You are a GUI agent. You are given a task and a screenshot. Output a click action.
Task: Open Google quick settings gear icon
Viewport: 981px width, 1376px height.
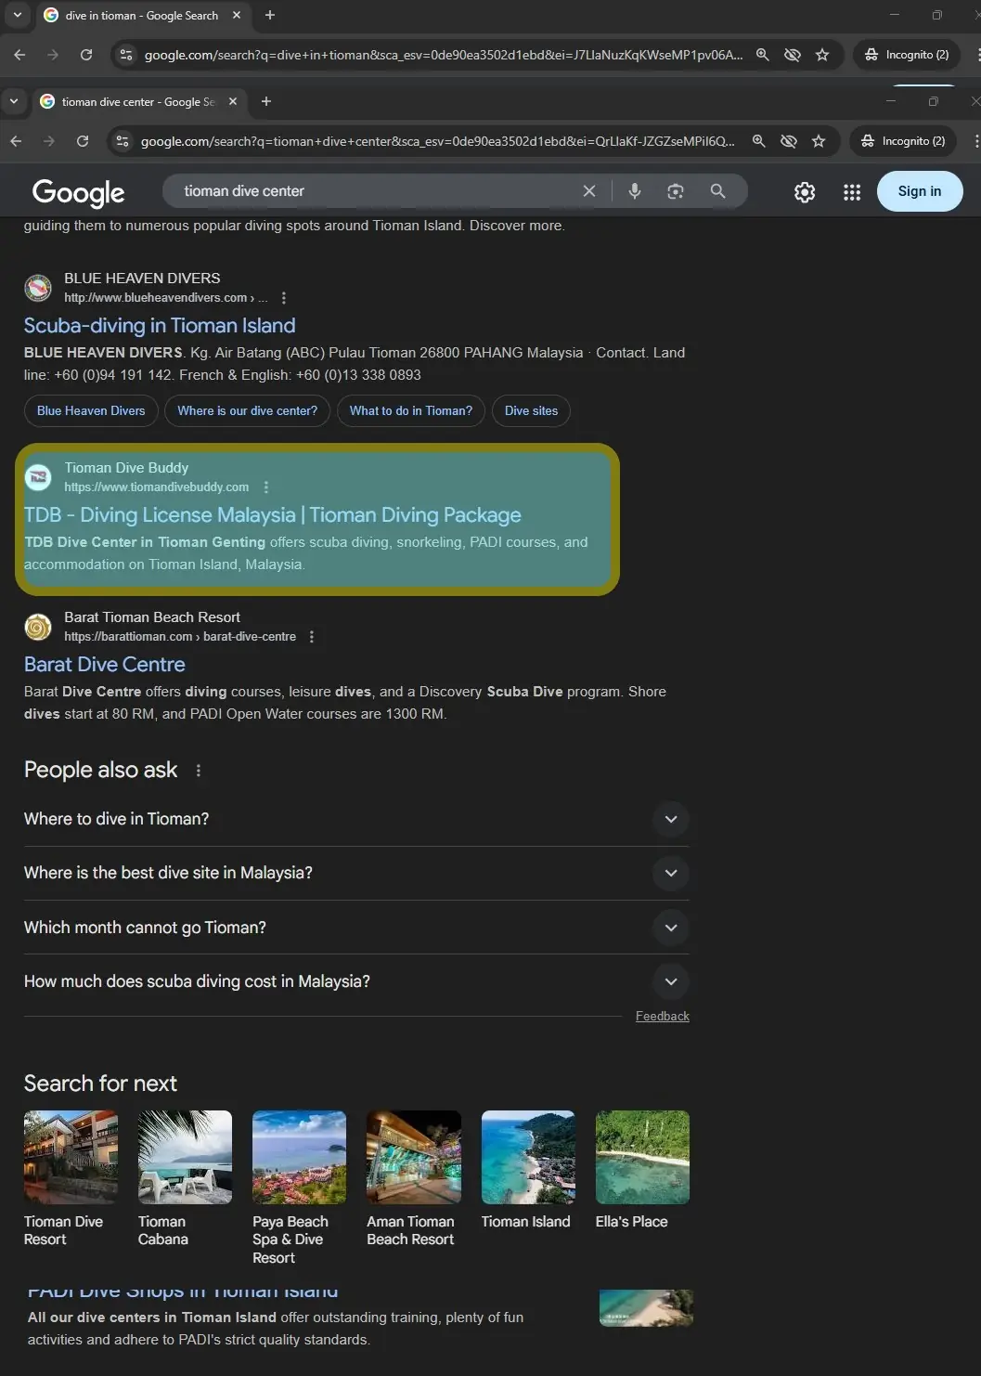click(x=805, y=192)
